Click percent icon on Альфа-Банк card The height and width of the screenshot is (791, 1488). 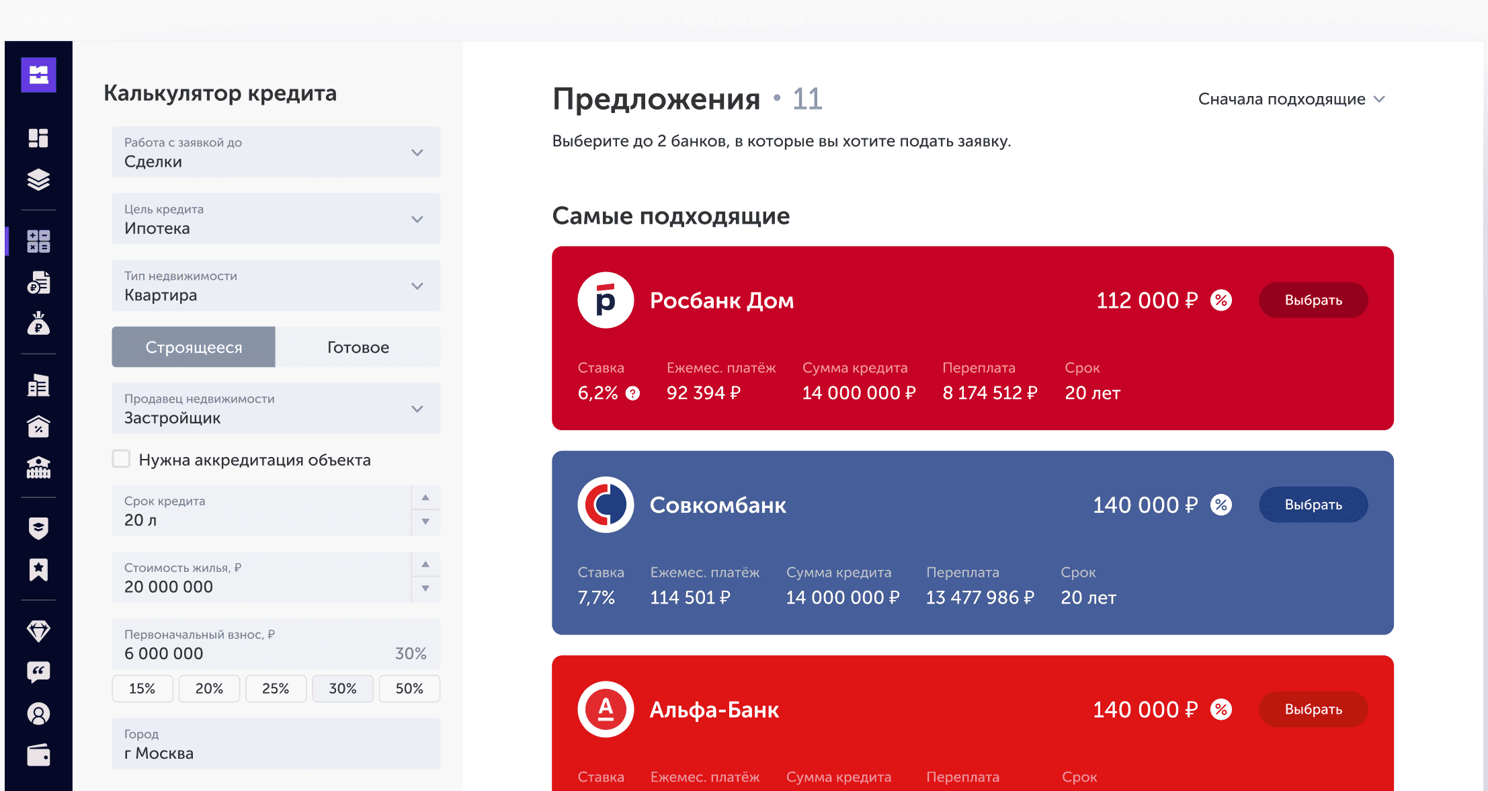(1221, 709)
